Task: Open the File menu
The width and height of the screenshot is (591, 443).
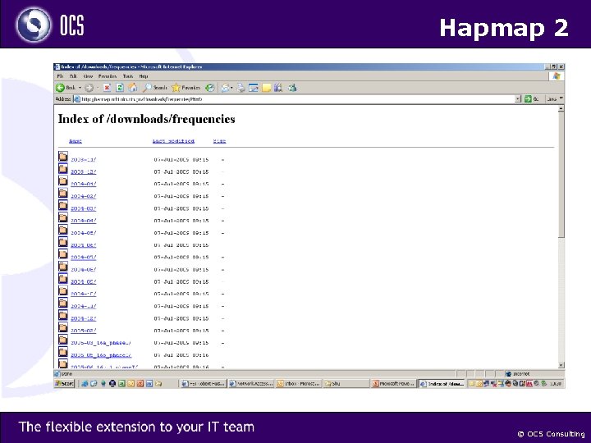Action: click(x=60, y=76)
